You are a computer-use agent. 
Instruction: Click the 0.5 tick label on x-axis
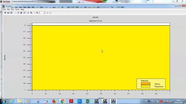point(101,94)
